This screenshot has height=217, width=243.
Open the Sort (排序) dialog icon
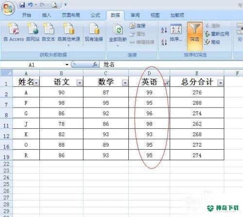[176, 32]
